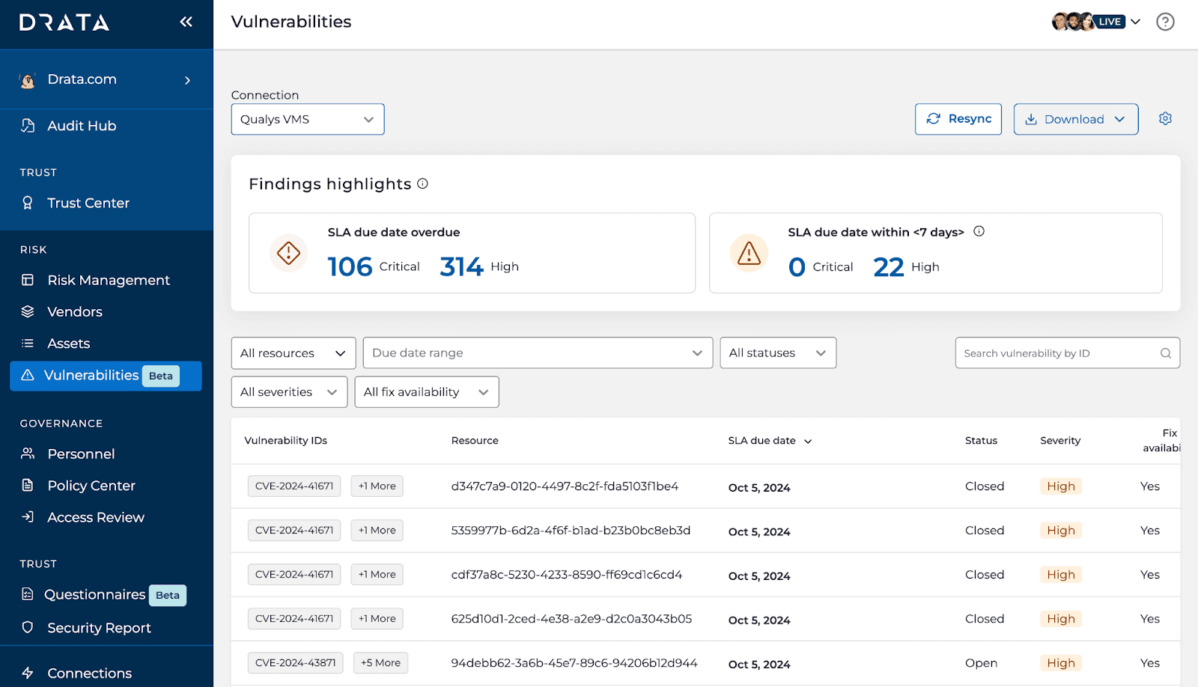Click the info icon beside Findings highlights

tap(422, 183)
